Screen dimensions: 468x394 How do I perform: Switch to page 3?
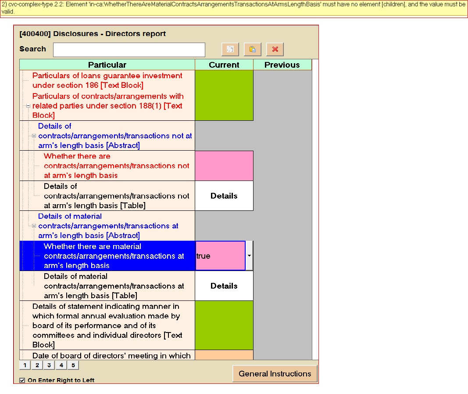(x=49, y=365)
